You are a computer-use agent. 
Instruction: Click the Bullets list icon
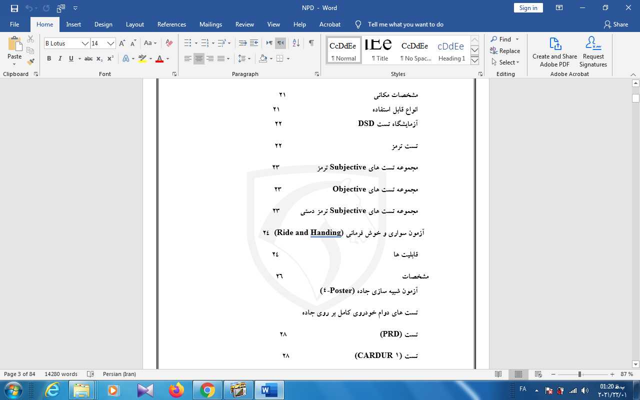(x=187, y=43)
